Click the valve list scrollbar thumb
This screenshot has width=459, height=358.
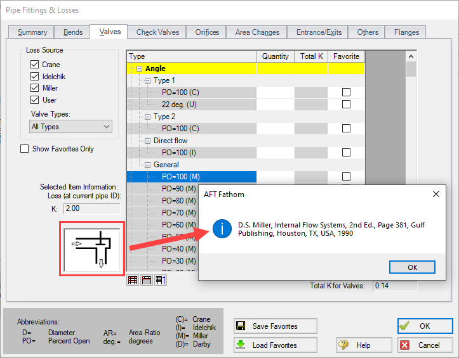pyautogui.click(x=411, y=69)
